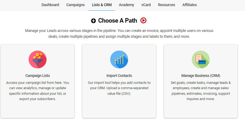Open the Resources navigation item
The height and width of the screenshot is (128, 245).
point(166,5)
